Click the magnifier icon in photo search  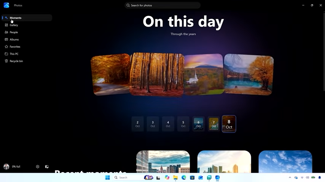click(x=128, y=5)
